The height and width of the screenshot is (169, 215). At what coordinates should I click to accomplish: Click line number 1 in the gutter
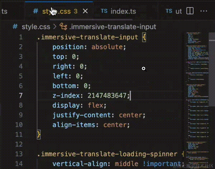tap(21, 37)
